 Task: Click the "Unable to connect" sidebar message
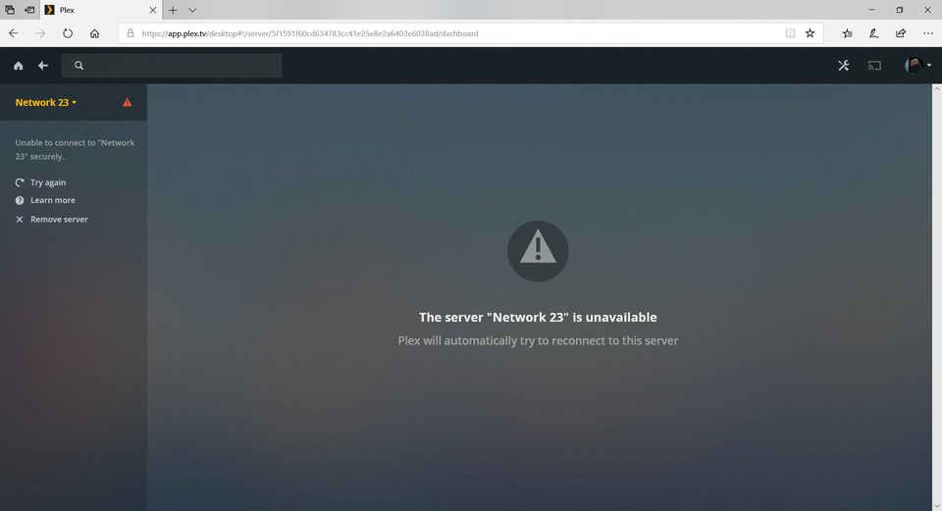click(x=75, y=149)
